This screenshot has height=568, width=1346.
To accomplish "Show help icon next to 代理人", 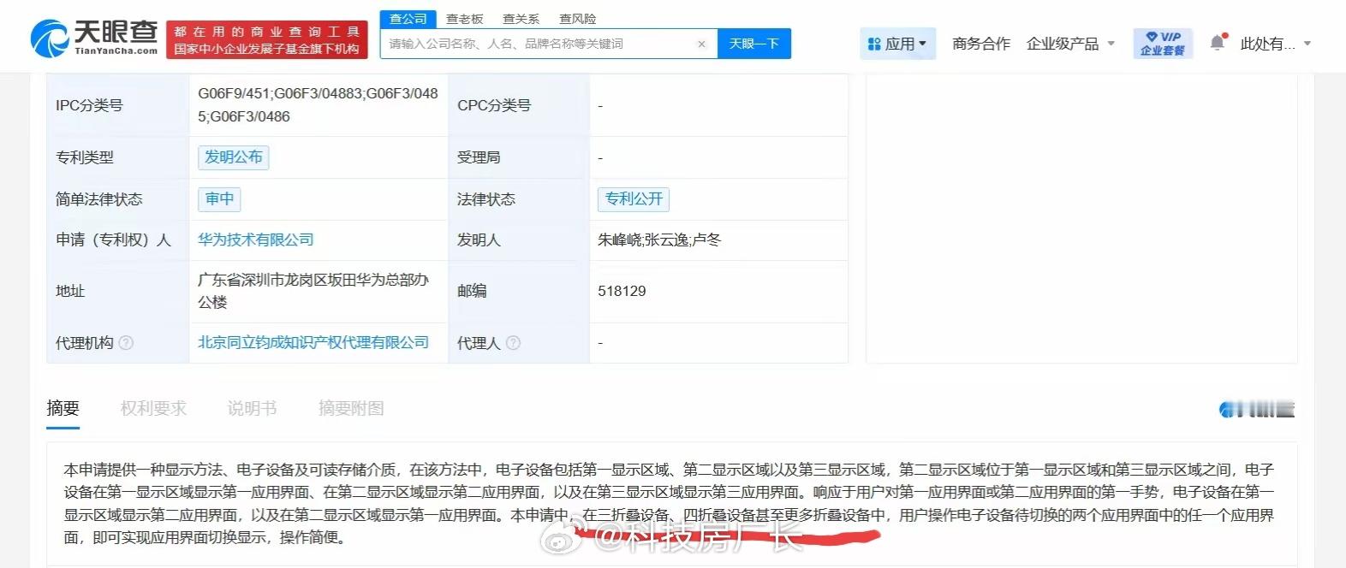I will (x=513, y=343).
